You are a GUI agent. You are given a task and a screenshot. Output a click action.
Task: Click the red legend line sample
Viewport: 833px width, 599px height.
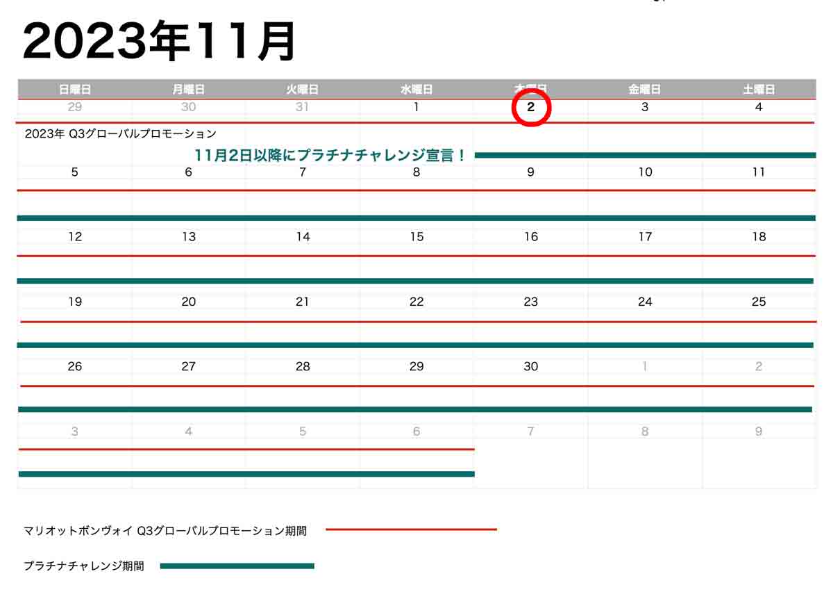click(411, 530)
